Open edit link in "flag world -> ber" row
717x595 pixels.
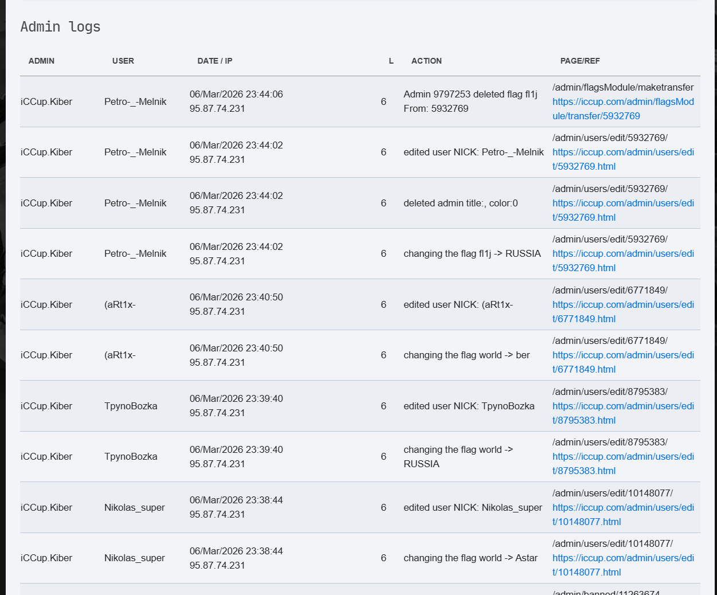623,355
